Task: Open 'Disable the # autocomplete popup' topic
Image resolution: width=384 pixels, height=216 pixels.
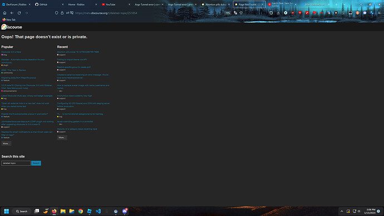Action: pyautogui.click(x=24, y=114)
